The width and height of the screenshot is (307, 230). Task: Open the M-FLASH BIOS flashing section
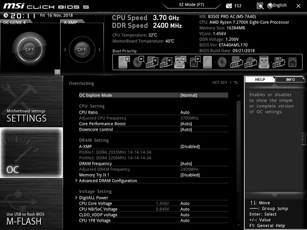pyautogui.click(x=32, y=204)
